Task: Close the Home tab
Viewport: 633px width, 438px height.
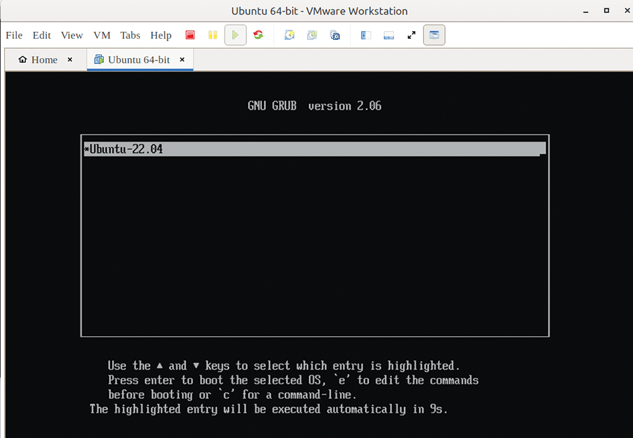Action: [70, 59]
